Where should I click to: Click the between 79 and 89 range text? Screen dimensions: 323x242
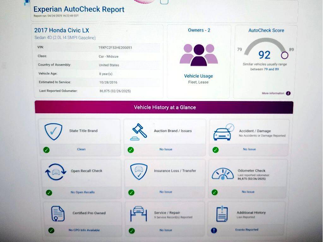(x=265, y=69)
